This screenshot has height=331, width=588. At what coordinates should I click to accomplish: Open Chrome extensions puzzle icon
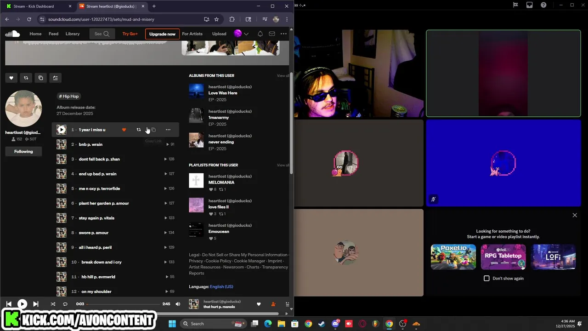pos(232,19)
